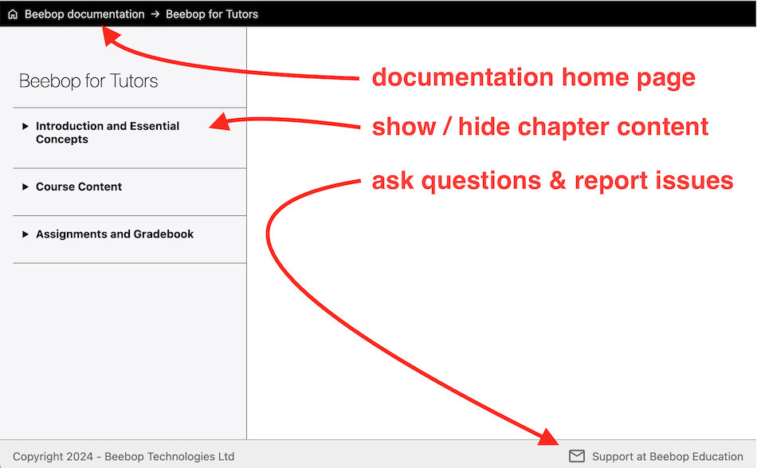The width and height of the screenshot is (757, 468).
Task: Select the Beebop for Tutors breadcrumb
Action: pos(212,14)
